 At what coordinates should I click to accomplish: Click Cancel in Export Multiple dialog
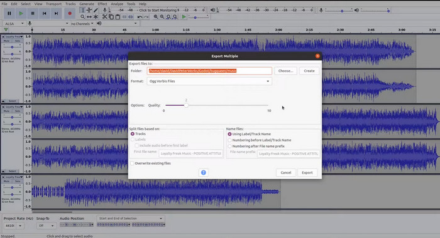[285, 173]
